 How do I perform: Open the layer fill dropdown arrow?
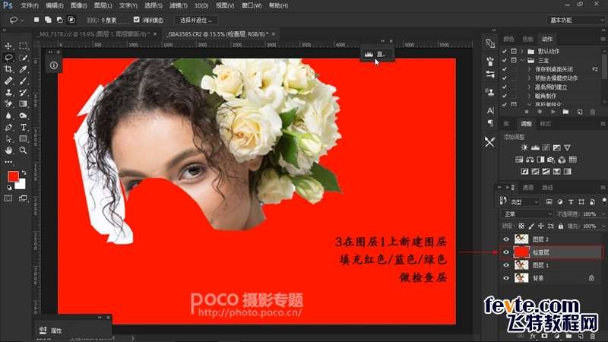click(x=603, y=226)
